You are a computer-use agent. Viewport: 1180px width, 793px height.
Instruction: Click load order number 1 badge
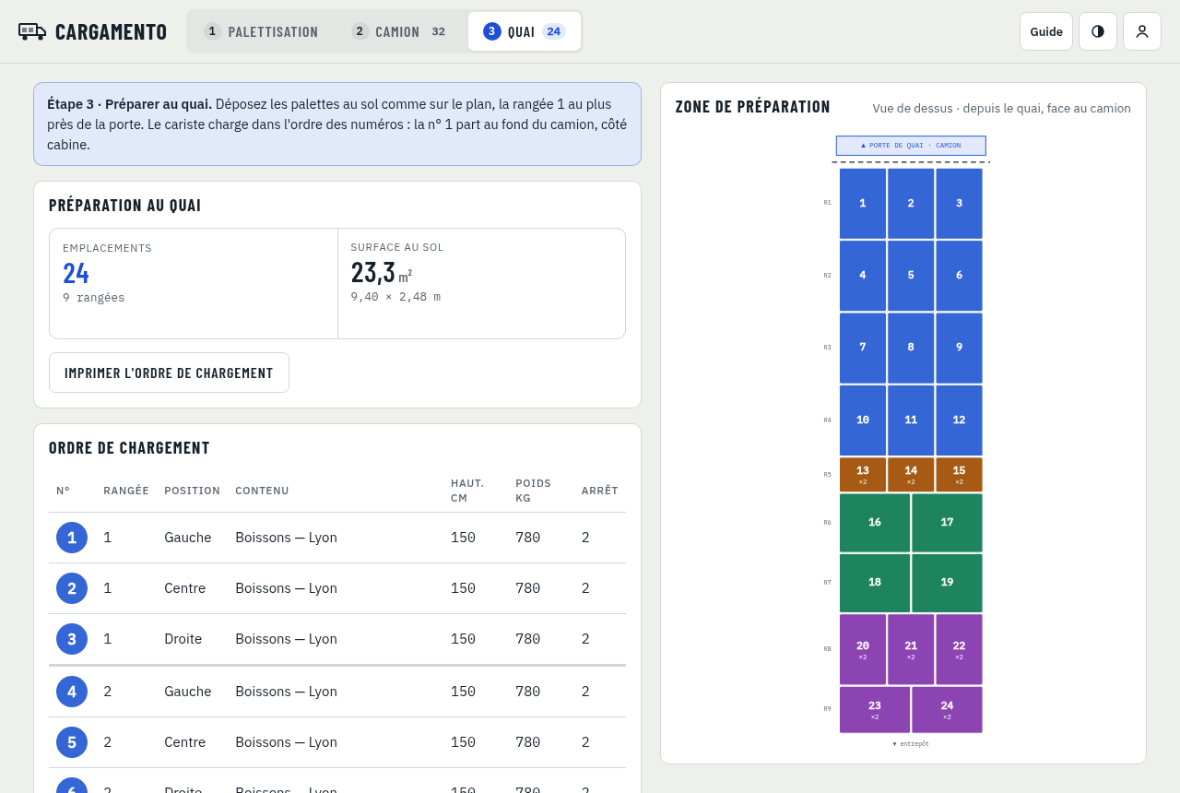coord(72,538)
